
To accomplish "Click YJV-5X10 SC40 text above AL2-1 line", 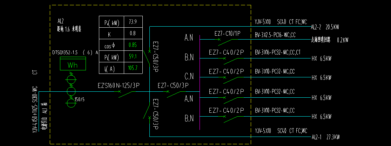I will point(281,130).
